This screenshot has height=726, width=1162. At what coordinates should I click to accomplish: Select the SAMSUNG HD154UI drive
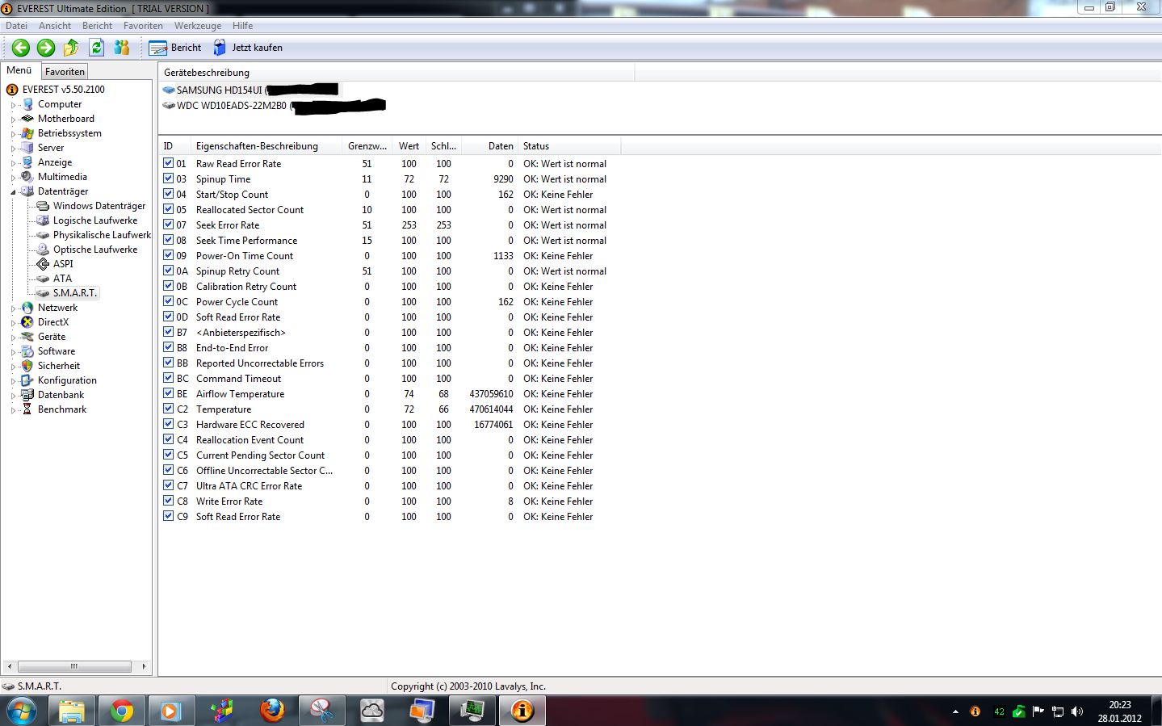coord(250,90)
